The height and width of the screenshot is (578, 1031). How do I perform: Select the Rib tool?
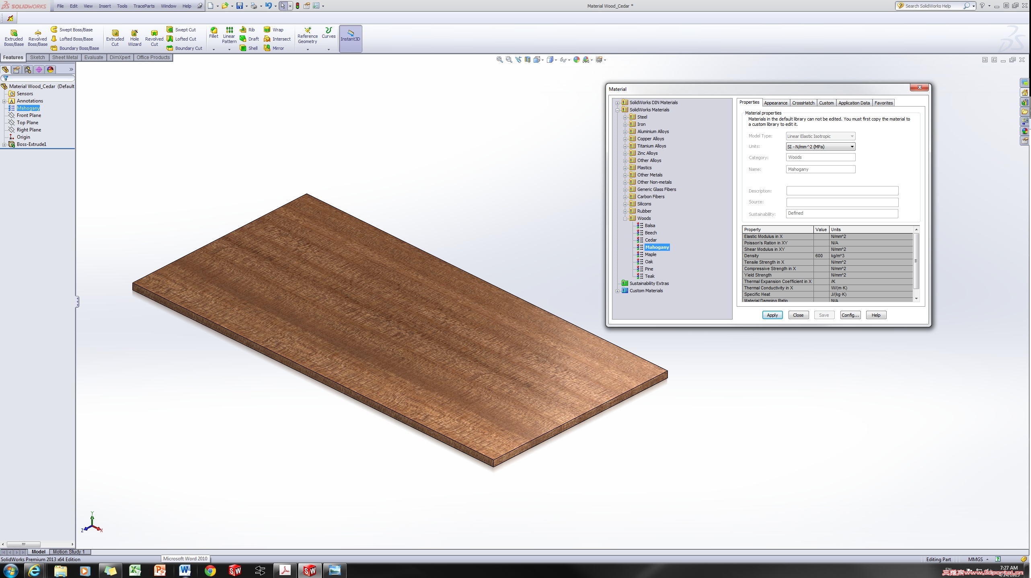tap(248, 29)
